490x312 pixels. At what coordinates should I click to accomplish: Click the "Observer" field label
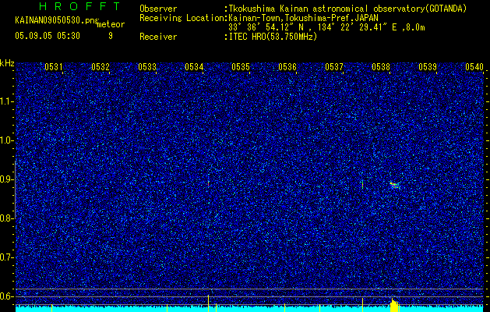[x=158, y=9]
